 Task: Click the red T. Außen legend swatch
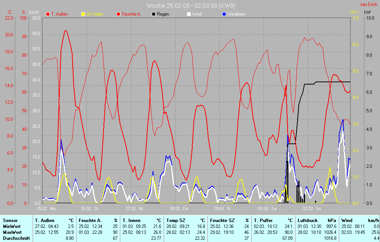(x=48, y=14)
